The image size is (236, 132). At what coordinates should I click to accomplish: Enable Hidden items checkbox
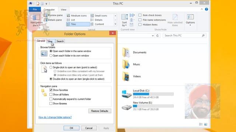pyautogui.click(x=140, y=25)
